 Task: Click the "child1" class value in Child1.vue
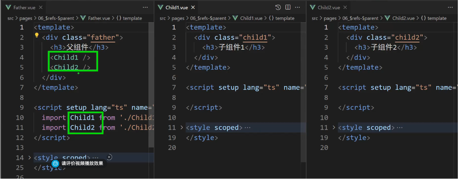point(255,37)
